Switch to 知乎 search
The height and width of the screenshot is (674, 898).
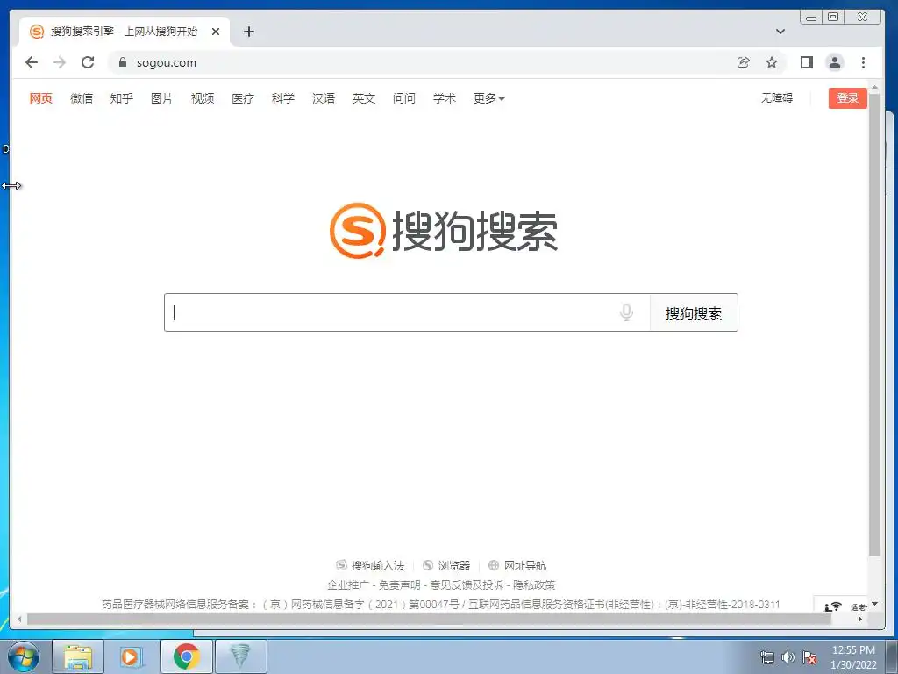pyautogui.click(x=121, y=98)
